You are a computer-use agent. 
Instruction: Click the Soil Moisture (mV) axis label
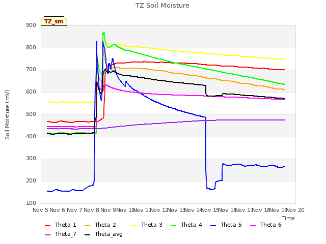pos(7,114)
